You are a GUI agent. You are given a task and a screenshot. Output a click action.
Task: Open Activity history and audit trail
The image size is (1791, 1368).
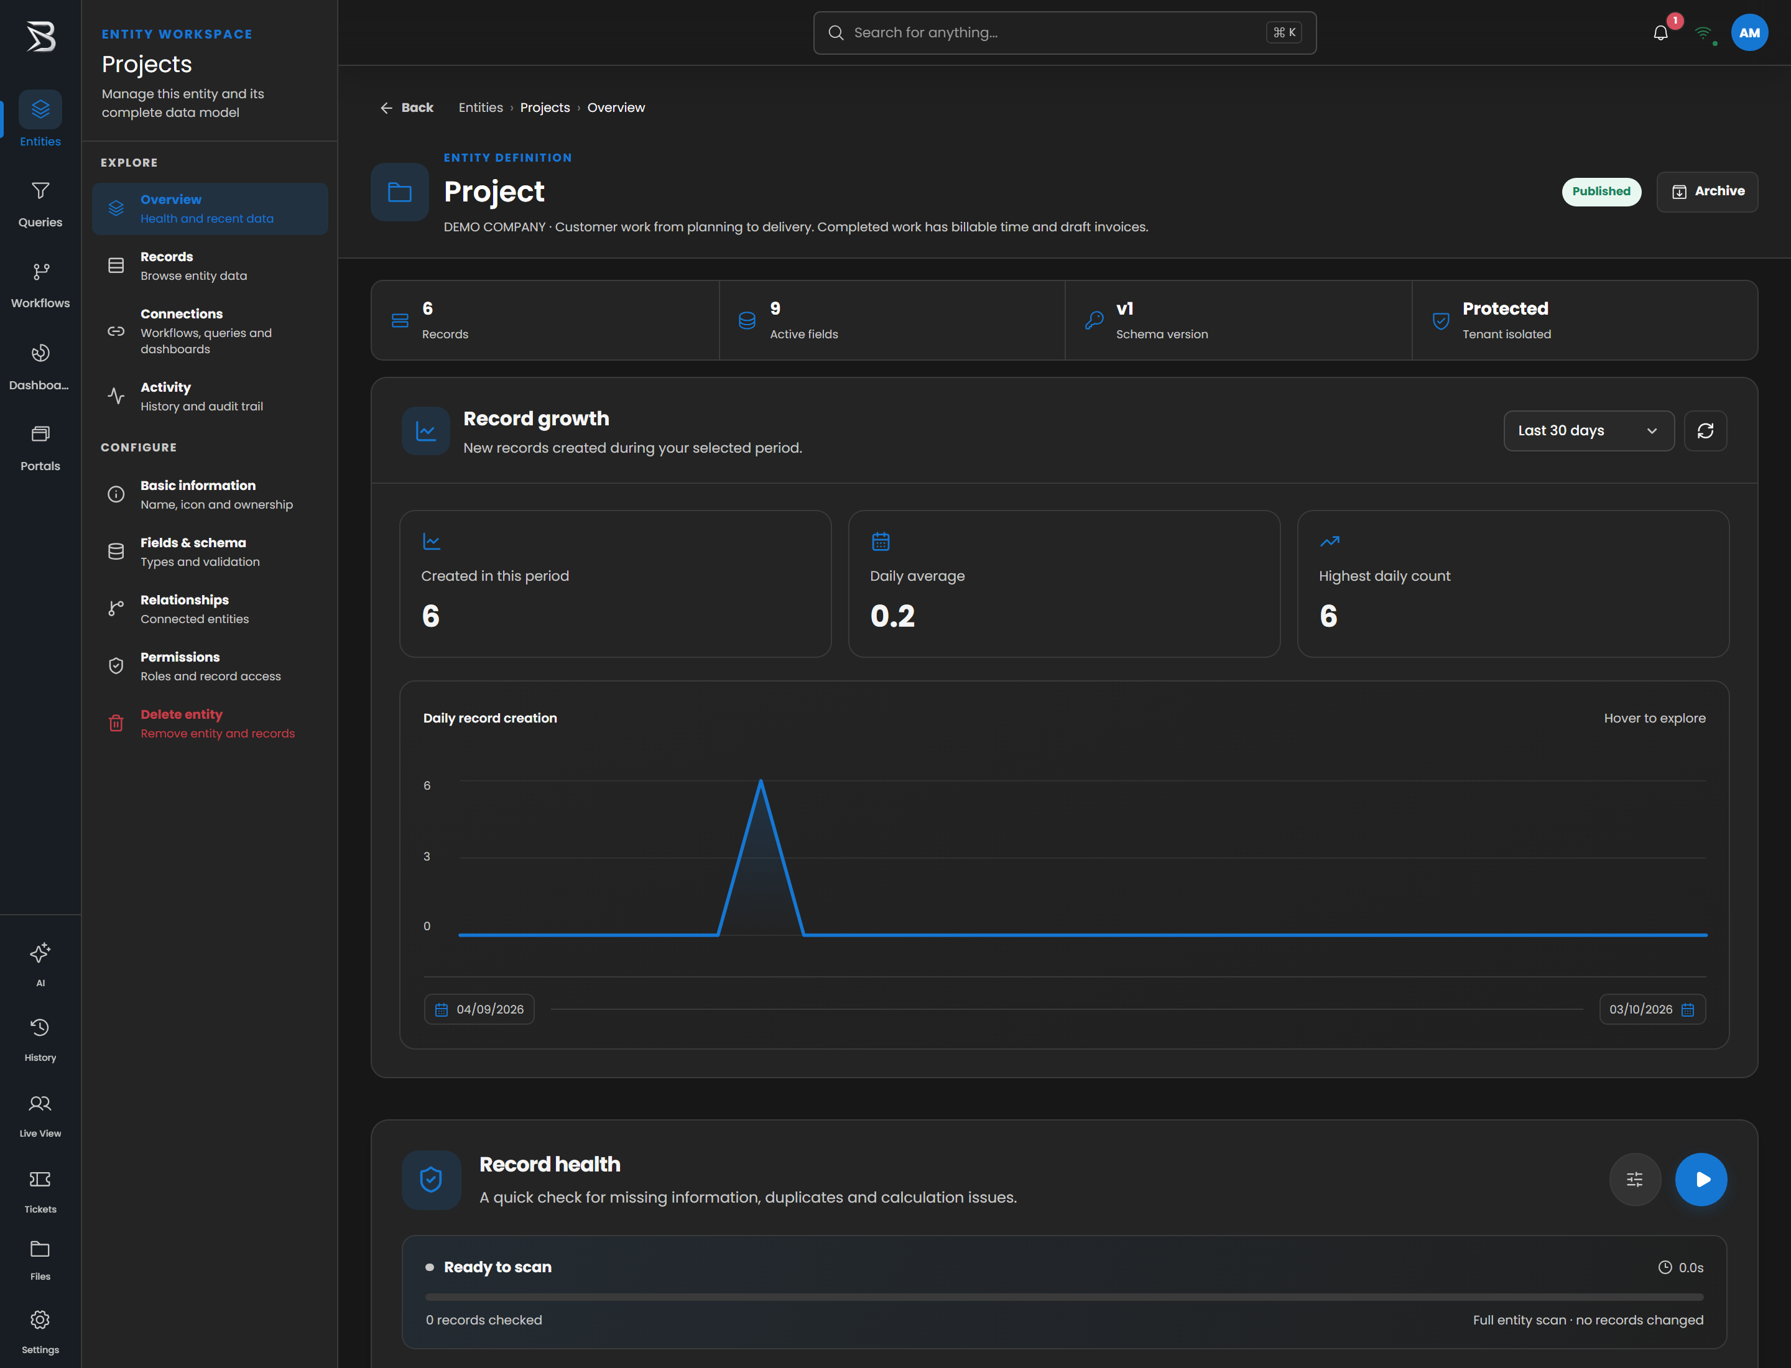pos(210,397)
